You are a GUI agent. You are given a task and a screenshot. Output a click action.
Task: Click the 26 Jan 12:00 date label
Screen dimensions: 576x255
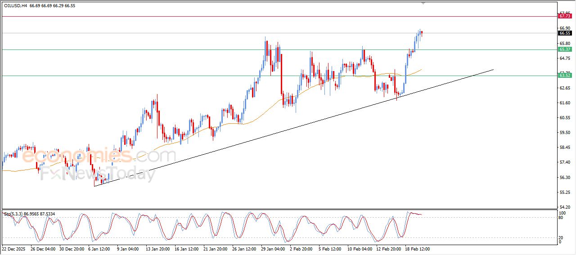click(245, 248)
